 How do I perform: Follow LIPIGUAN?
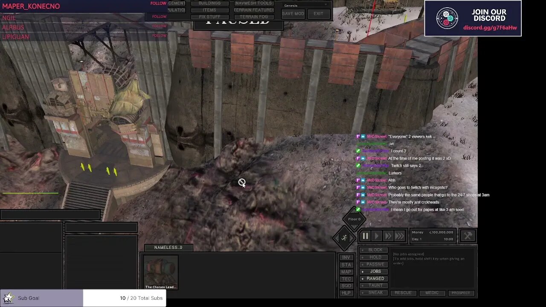click(x=160, y=35)
